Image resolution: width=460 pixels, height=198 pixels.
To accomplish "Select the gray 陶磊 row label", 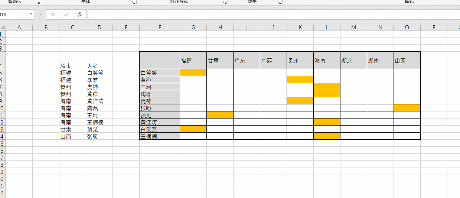I will pos(160,94).
